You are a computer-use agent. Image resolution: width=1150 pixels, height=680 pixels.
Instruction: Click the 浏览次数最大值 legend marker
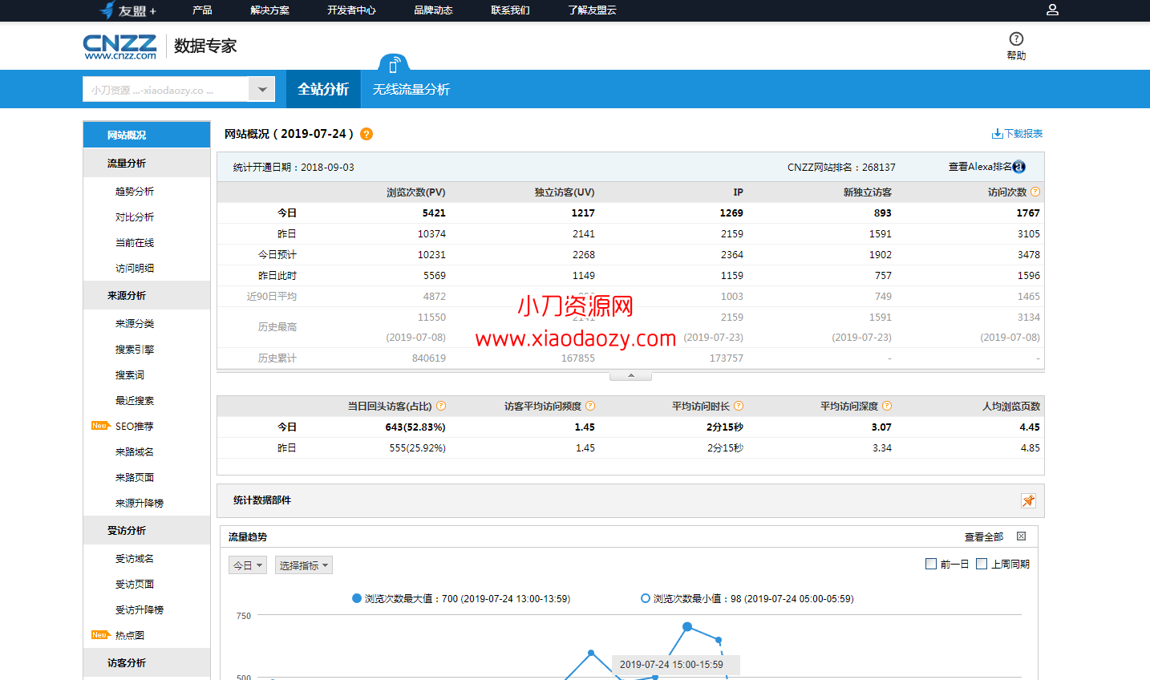(357, 598)
